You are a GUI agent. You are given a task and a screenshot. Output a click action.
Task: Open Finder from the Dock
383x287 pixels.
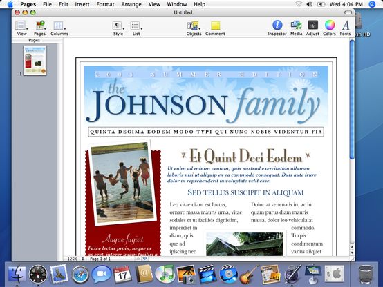point(17,274)
